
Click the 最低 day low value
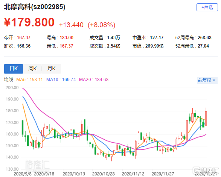click(66, 46)
